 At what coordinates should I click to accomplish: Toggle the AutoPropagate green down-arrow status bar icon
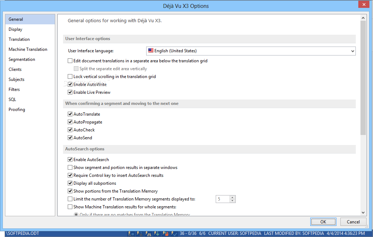157,234
